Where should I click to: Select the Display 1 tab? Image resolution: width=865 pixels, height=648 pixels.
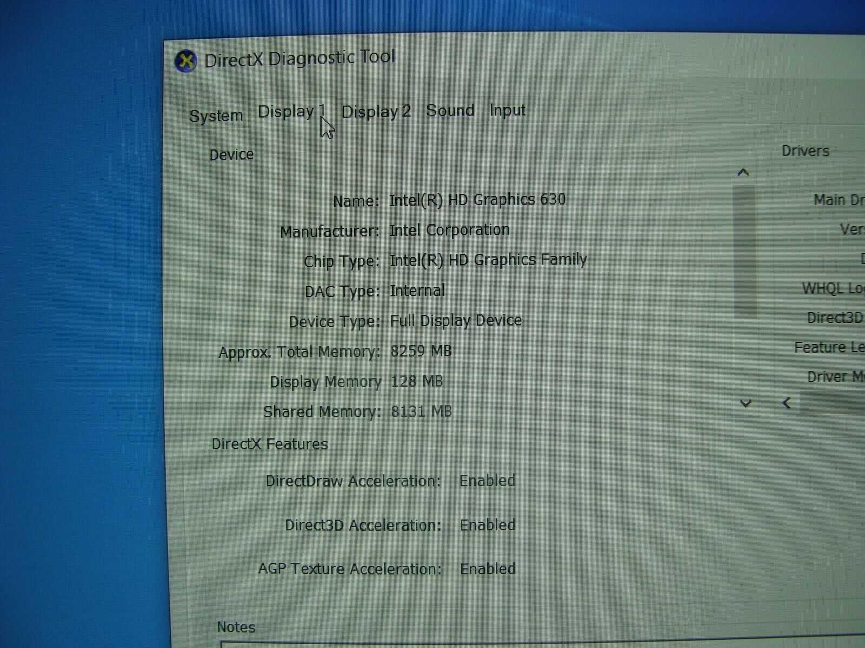(292, 112)
